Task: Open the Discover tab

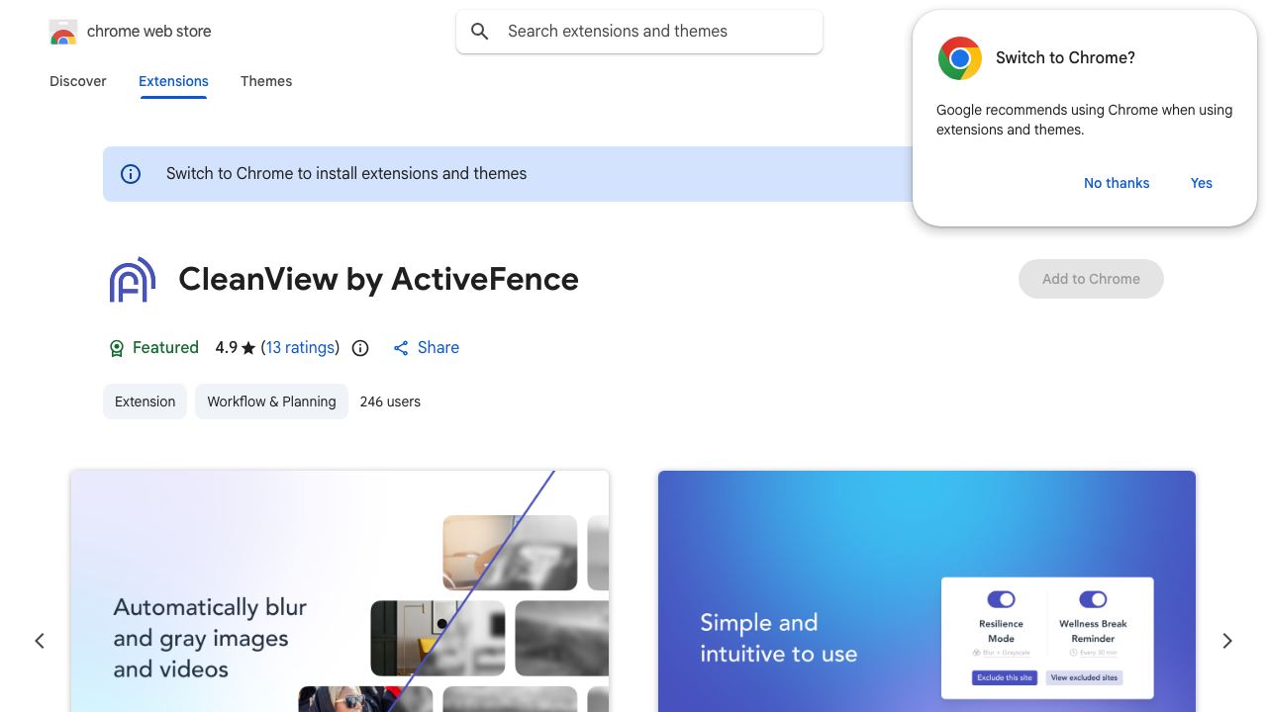Action: pyautogui.click(x=78, y=81)
